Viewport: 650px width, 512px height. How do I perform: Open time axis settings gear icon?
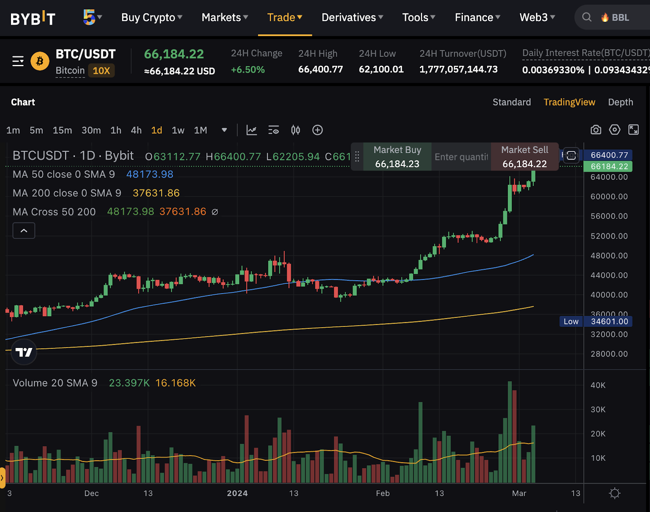(x=615, y=493)
